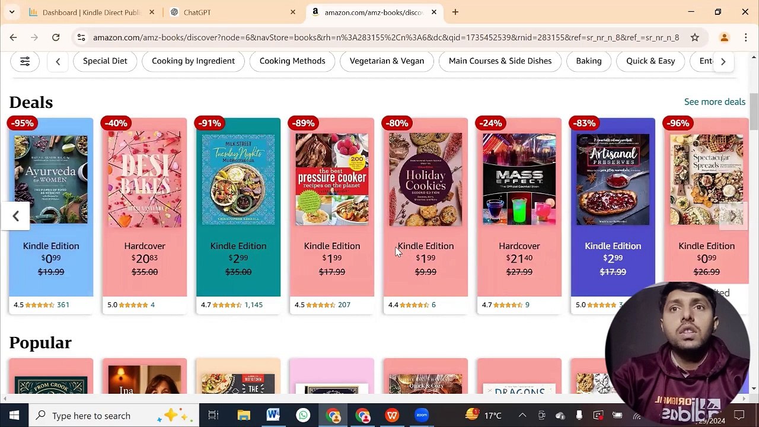The image size is (759, 427).
Task: Go to previous deals with carousel arrow
Action: [16, 216]
